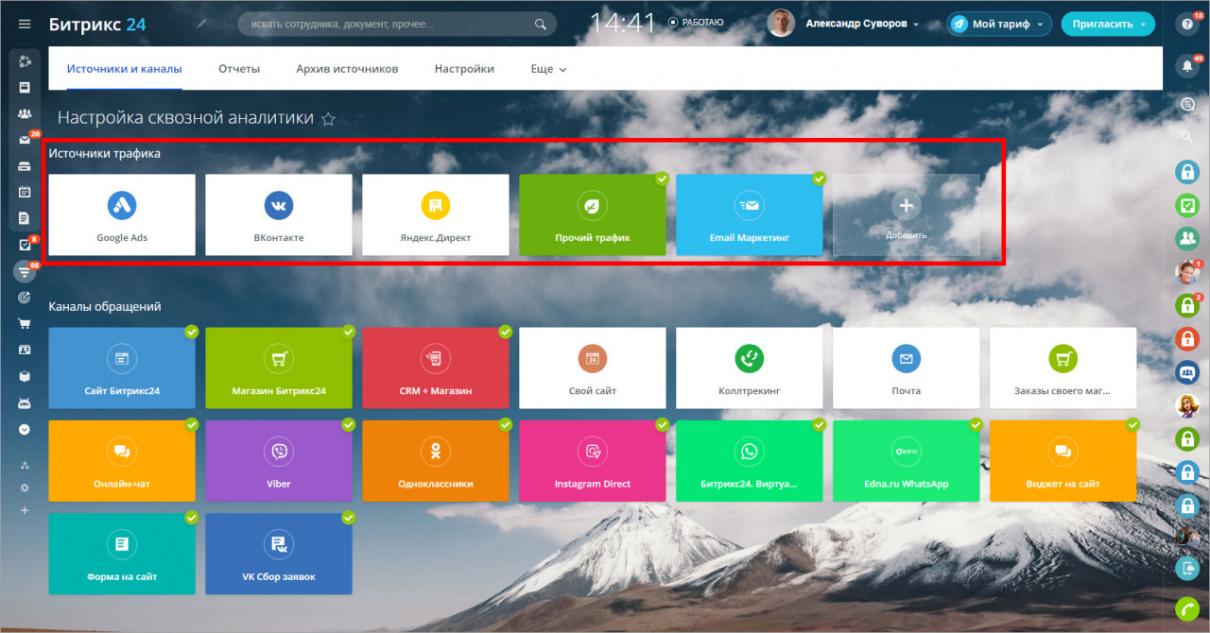Switch to the Отчеты tab
The image size is (1210, 633).
point(239,69)
